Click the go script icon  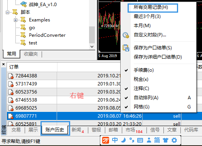pyautogui.click(x=23, y=28)
